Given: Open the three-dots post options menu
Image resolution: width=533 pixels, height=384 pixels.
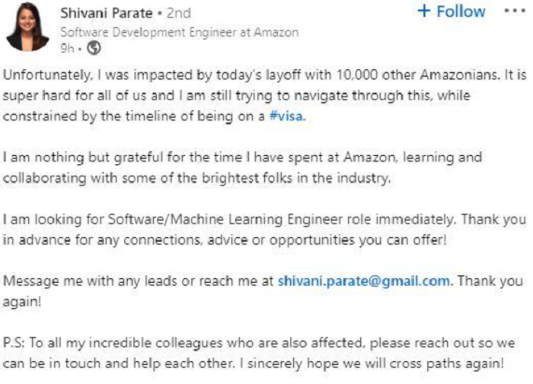Looking at the screenshot, I should pyautogui.click(x=515, y=11).
